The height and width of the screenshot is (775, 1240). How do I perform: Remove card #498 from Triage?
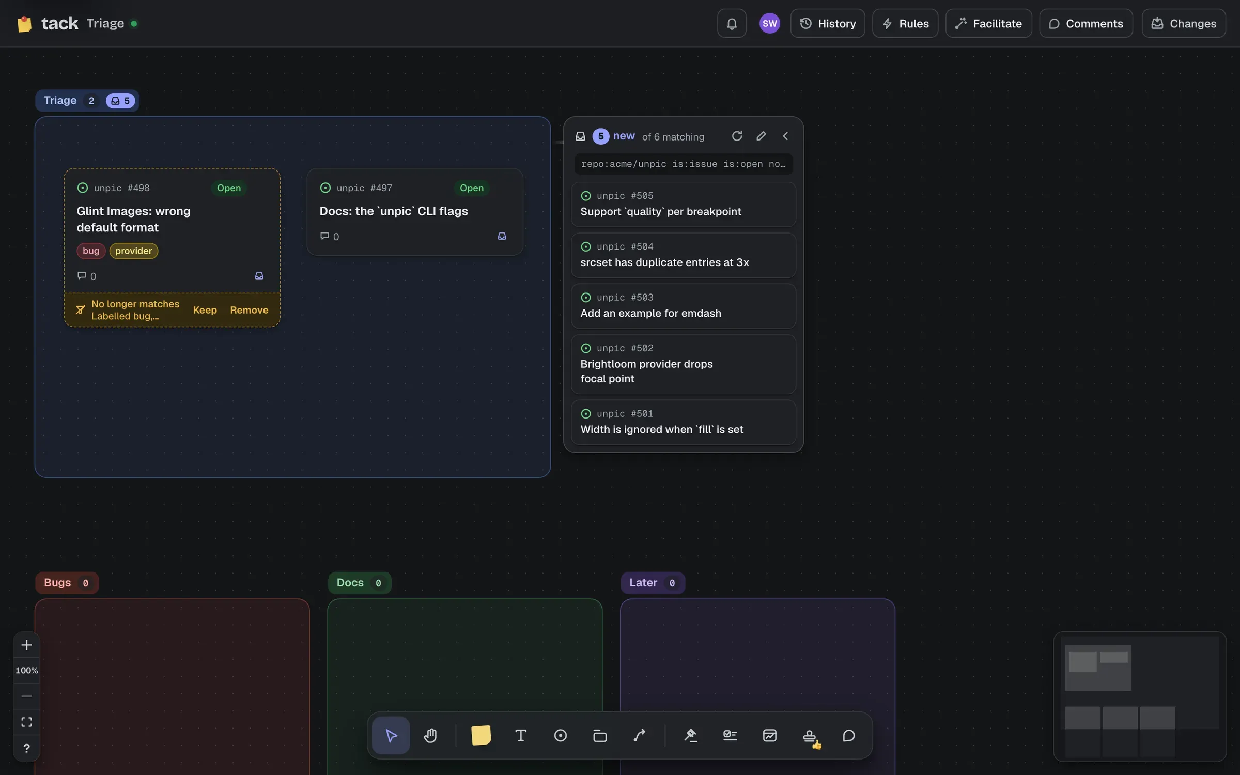pyautogui.click(x=249, y=310)
